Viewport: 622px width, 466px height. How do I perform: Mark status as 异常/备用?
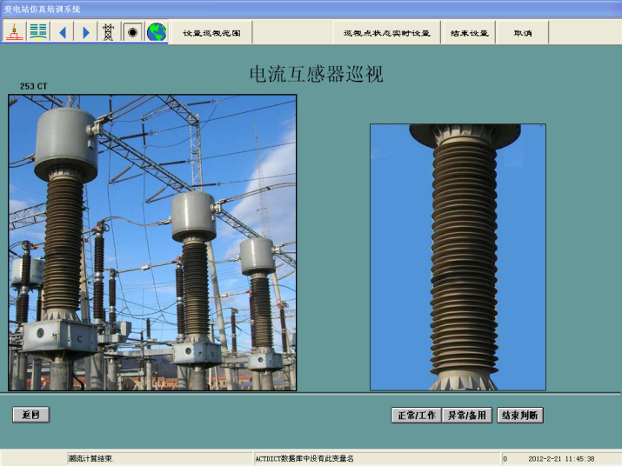pyautogui.click(x=467, y=416)
